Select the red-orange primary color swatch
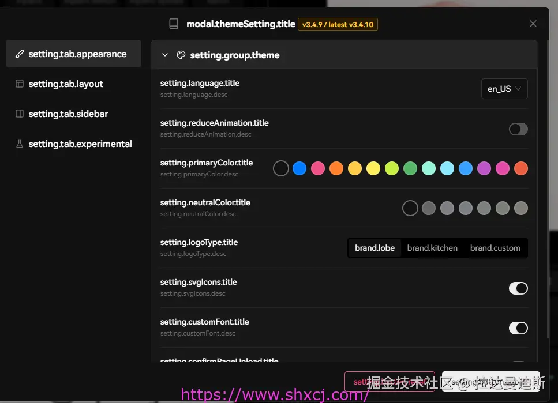Image resolution: width=558 pixels, height=403 pixels. (521, 168)
